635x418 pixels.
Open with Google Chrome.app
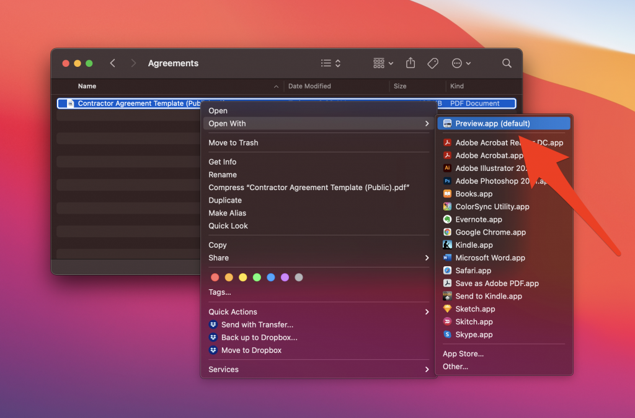pos(504,232)
